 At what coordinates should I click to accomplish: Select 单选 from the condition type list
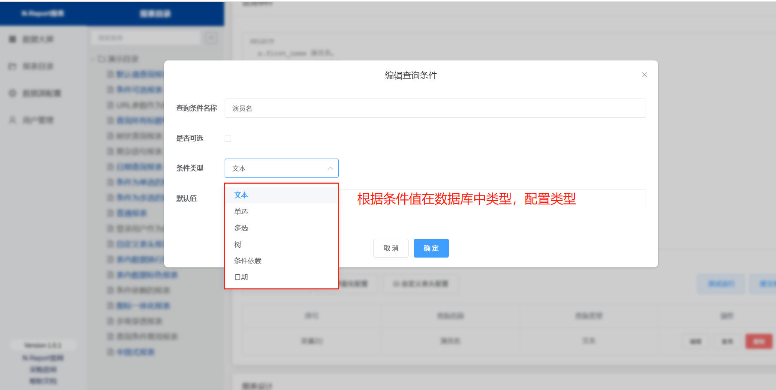241,212
